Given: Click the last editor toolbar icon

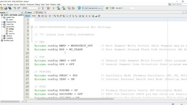Looking at the screenshot, I should tap(99, 16).
